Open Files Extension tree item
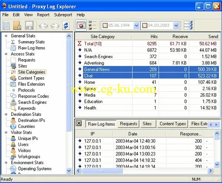 coord(31,84)
